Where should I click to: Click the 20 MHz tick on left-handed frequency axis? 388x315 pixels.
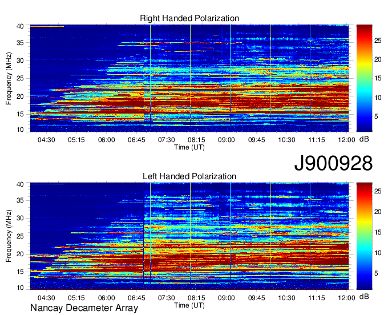click(x=20, y=254)
